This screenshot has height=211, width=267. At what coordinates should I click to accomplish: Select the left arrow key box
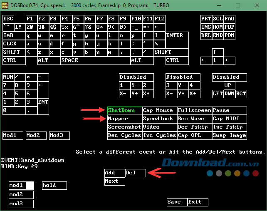point(206,60)
